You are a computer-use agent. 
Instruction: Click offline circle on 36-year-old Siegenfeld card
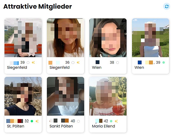pyautogui.click(x=73, y=63)
